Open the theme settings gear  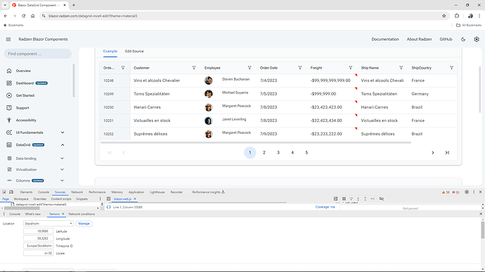pos(477,39)
